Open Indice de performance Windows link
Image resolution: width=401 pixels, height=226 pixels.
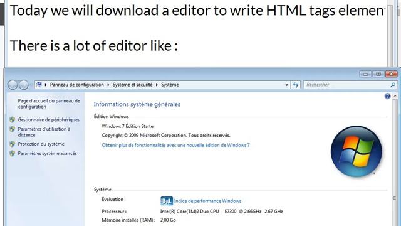(x=207, y=201)
